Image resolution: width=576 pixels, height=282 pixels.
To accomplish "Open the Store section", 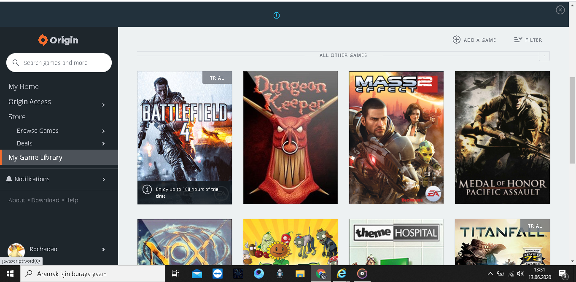I will (17, 117).
